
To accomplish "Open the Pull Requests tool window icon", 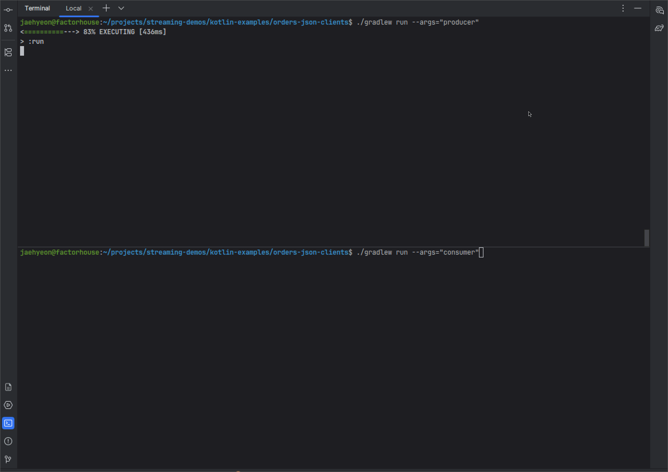I will pos(8,28).
